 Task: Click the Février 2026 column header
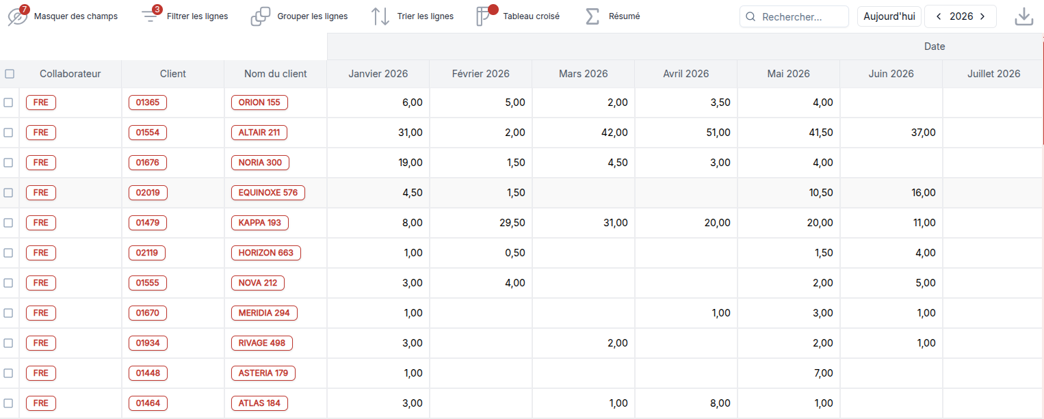481,74
